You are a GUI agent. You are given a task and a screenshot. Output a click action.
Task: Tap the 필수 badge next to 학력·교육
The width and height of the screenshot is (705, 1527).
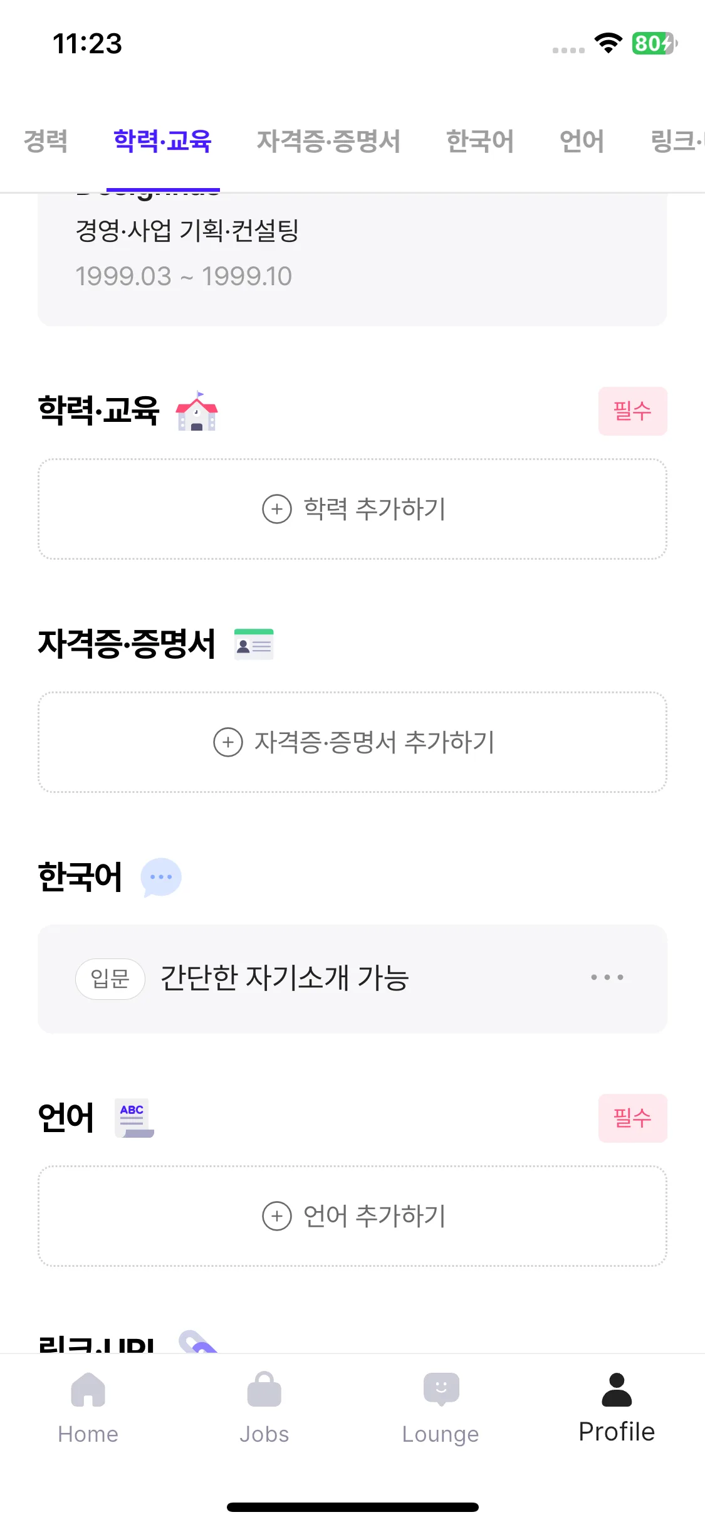click(x=632, y=411)
